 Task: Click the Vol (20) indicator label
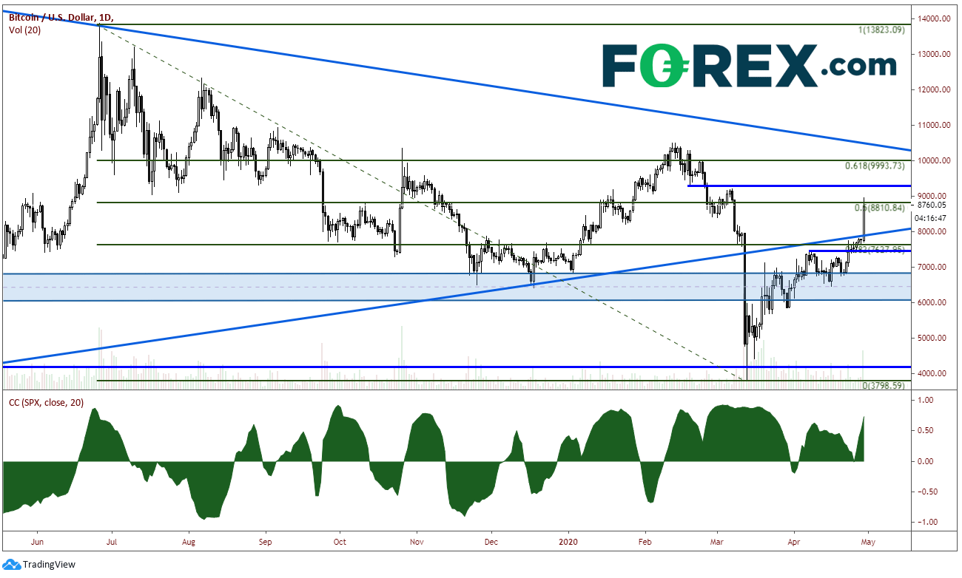24,30
